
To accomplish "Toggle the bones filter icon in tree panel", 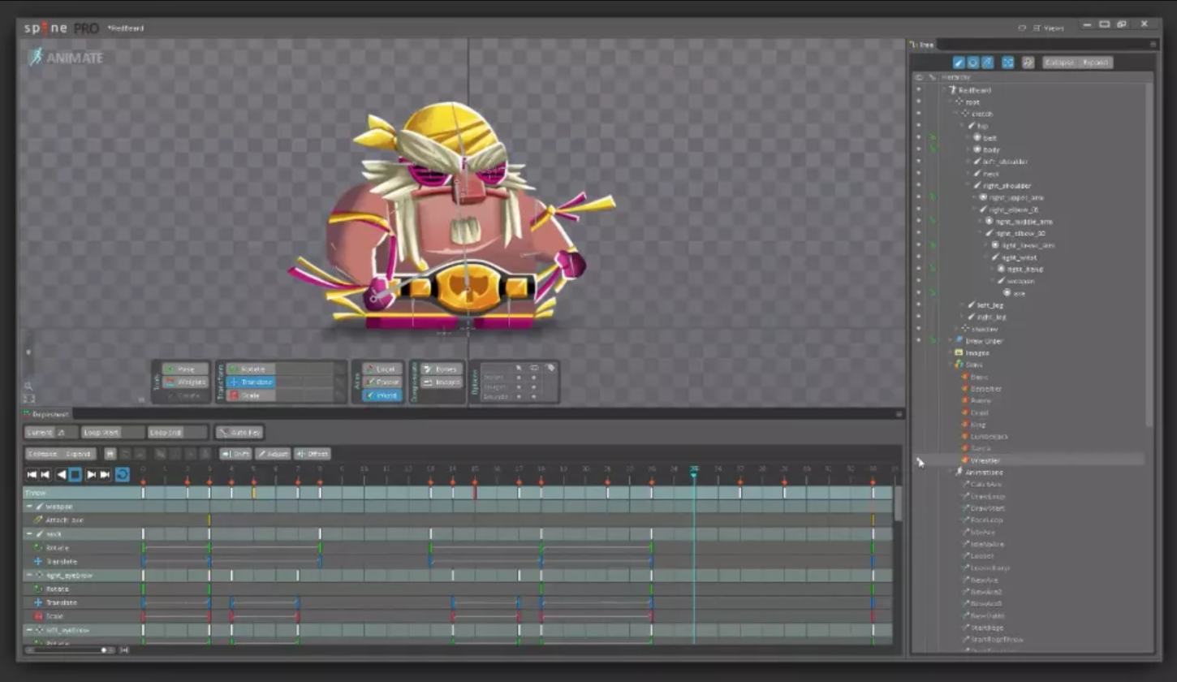I will (958, 63).
